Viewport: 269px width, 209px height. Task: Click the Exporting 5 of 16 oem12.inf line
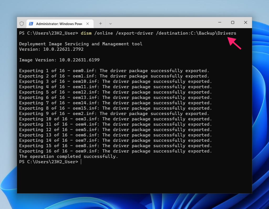point(116,92)
